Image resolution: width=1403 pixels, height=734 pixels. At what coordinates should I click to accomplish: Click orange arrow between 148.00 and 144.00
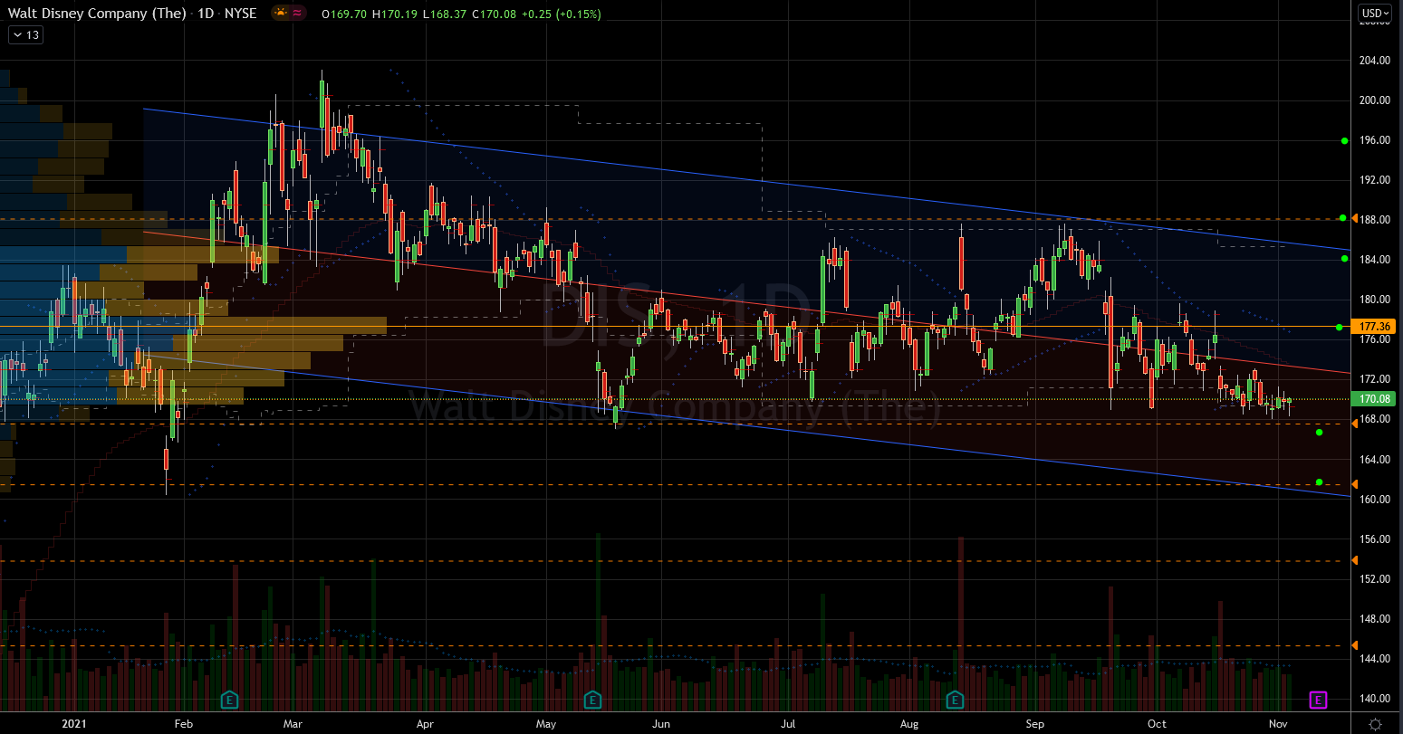coord(1355,645)
